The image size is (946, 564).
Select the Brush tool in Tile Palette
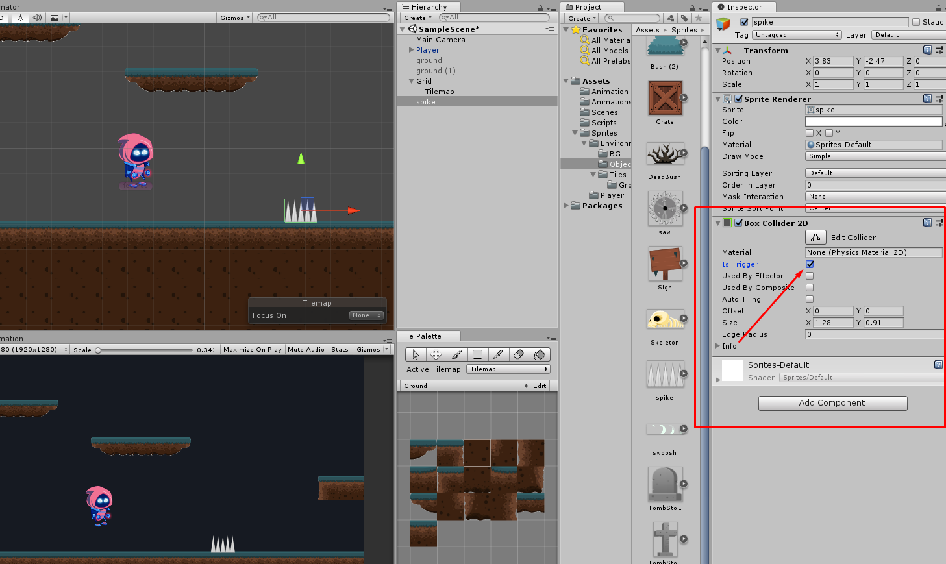456,354
